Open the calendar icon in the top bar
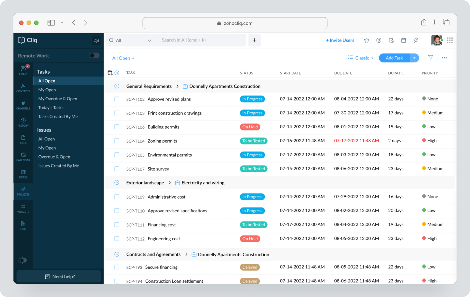The image size is (470, 297). coord(404,40)
